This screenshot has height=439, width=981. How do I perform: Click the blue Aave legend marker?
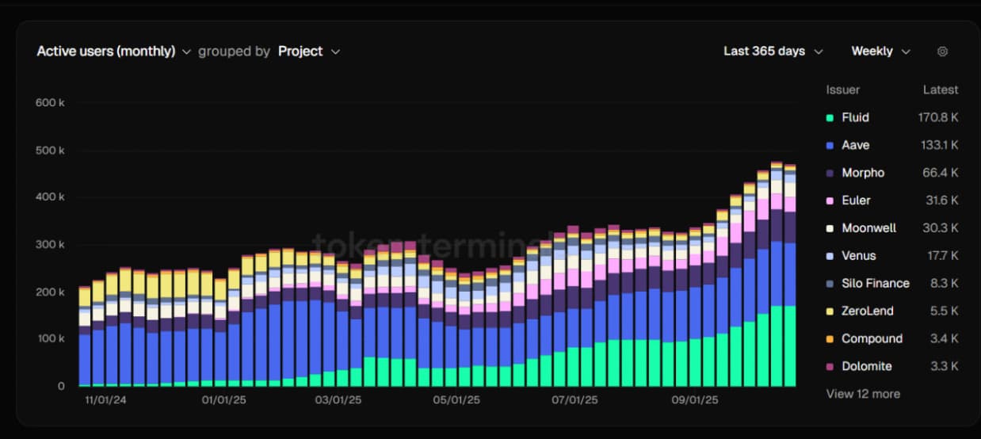(x=830, y=146)
